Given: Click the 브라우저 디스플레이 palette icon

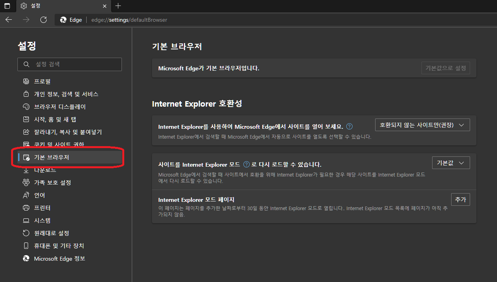Looking at the screenshot, I should [x=26, y=107].
